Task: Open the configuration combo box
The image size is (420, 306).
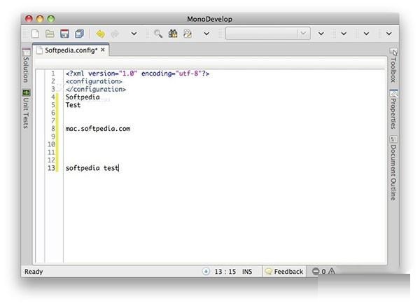Action: (268, 34)
